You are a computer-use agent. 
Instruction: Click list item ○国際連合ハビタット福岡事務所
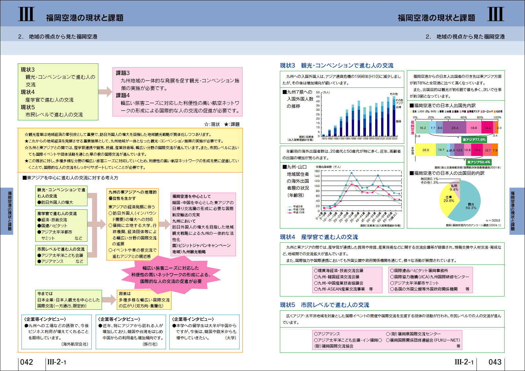[419, 270]
